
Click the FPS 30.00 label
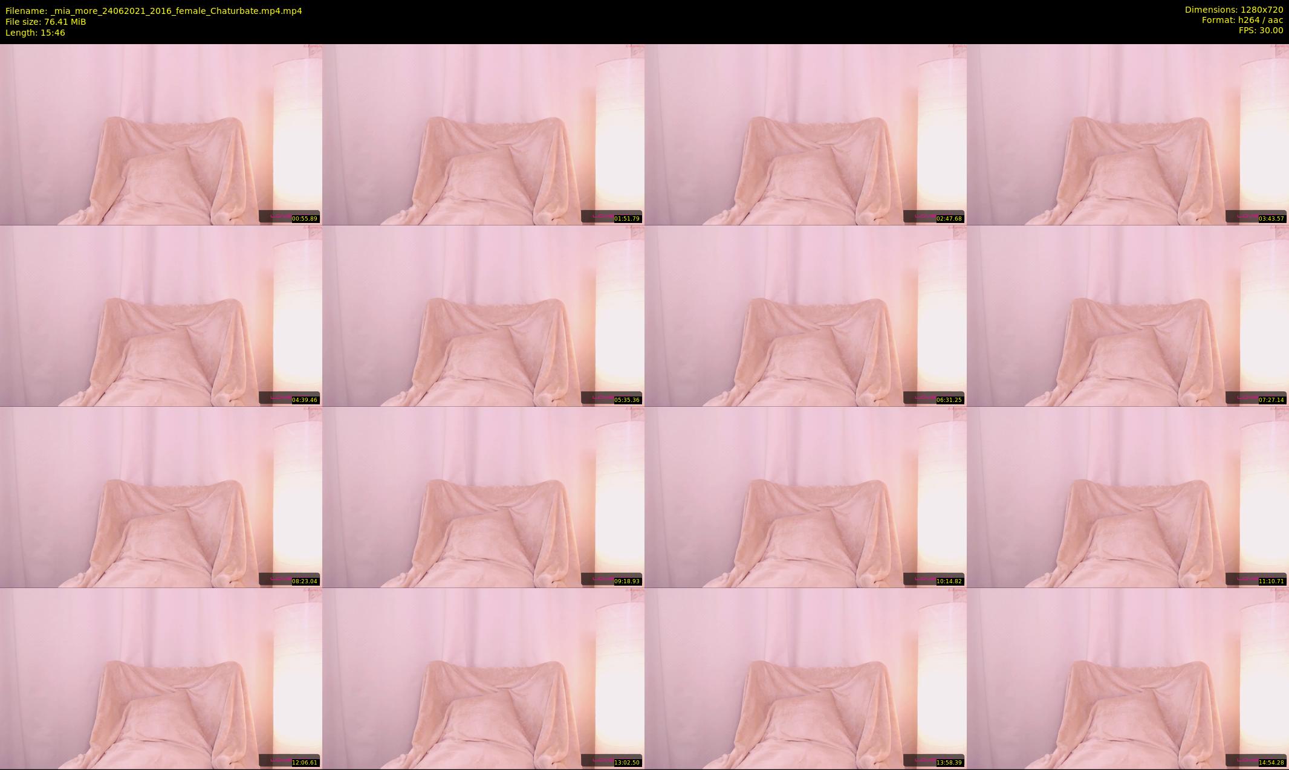(1261, 30)
